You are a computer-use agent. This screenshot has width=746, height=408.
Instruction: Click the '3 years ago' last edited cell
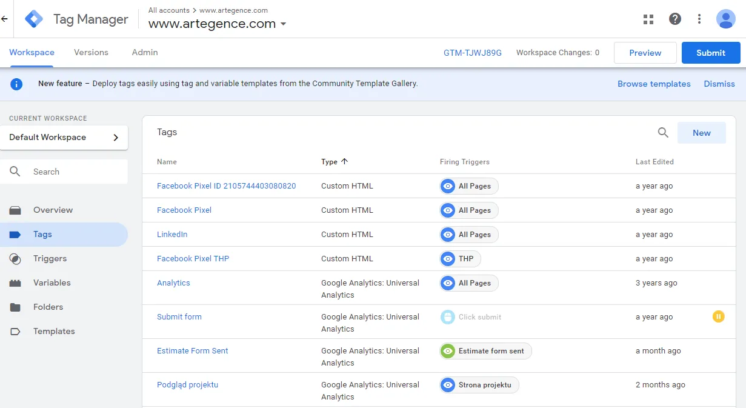656,283
